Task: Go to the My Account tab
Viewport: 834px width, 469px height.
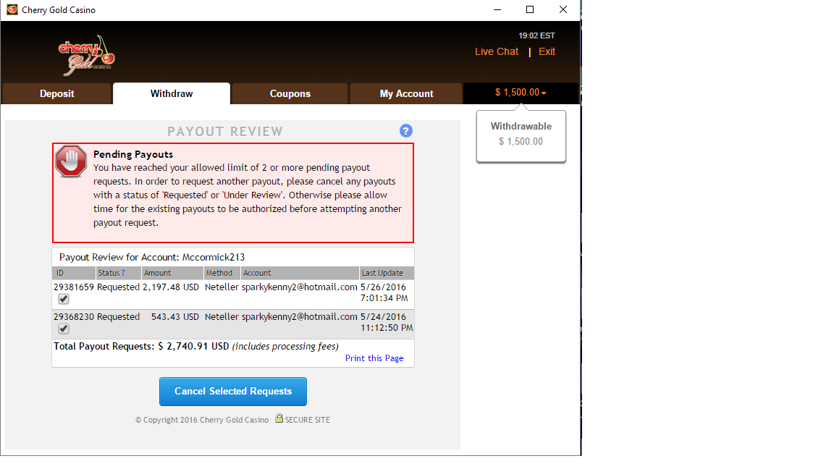Action: point(406,93)
